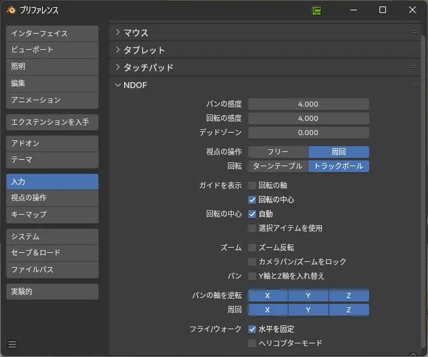Toggle Y in the 周回 axis row
The height and width of the screenshot is (357, 428).
point(308,310)
